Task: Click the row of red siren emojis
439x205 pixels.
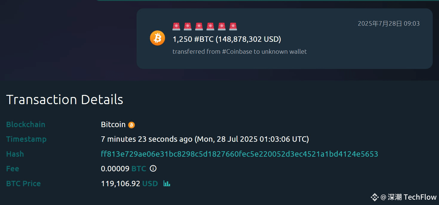Action: click(205, 26)
